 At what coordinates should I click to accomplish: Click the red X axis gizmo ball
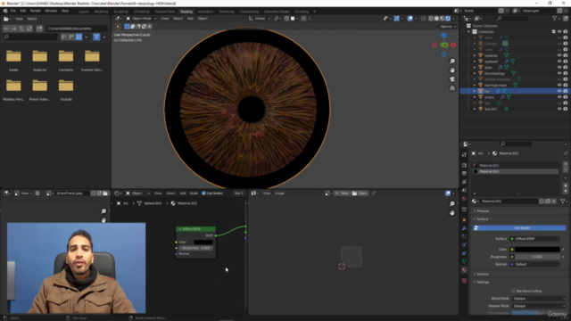(453, 45)
